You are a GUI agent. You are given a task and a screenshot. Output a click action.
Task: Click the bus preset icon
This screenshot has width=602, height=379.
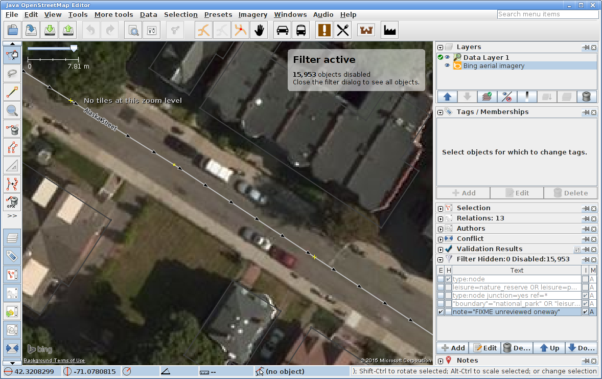[302, 30]
